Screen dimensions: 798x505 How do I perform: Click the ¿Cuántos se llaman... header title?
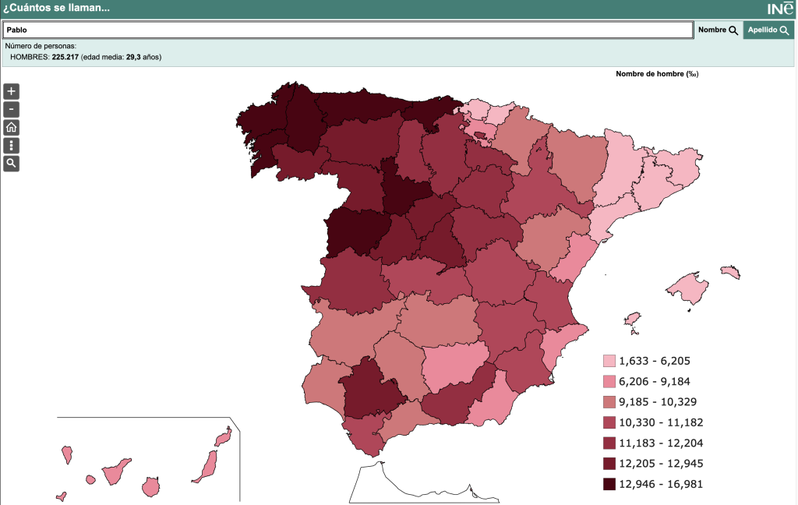pyautogui.click(x=56, y=8)
